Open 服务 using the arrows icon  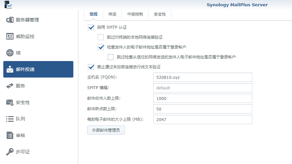(x=10, y=86)
